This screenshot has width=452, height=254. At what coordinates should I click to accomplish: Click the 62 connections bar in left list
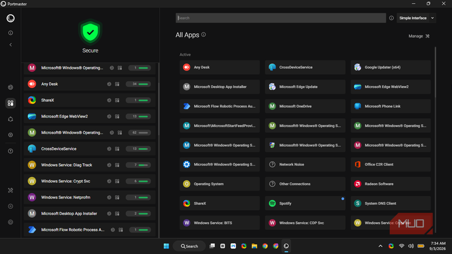140,132
